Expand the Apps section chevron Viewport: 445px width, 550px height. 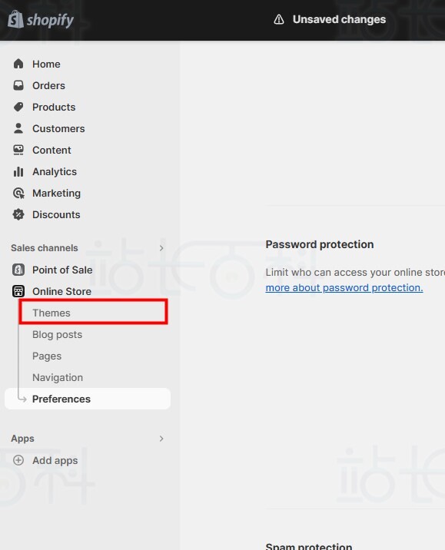pyautogui.click(x=161, y=439)
